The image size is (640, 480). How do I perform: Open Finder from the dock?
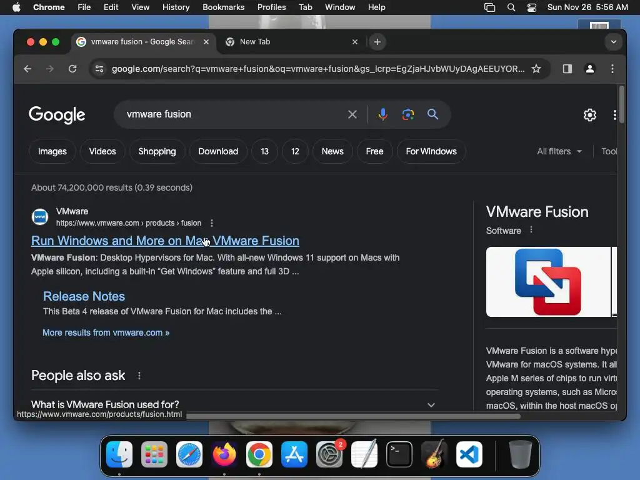tap(119, 454)
